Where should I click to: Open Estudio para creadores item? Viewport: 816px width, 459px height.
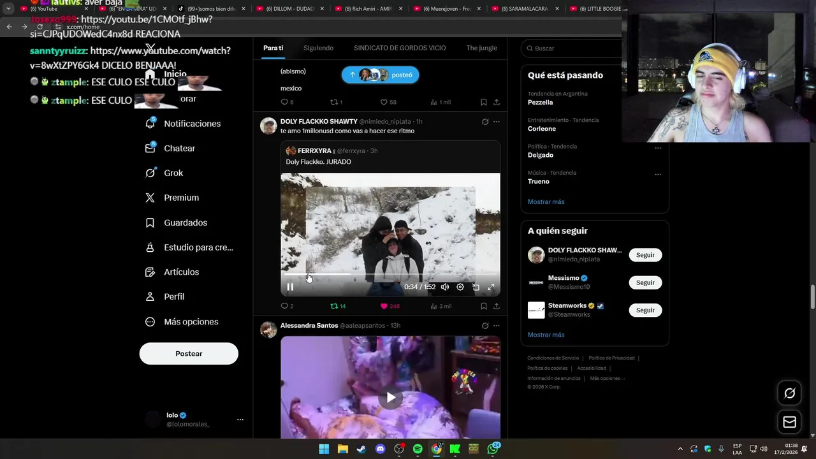click(x=189, y=247)
